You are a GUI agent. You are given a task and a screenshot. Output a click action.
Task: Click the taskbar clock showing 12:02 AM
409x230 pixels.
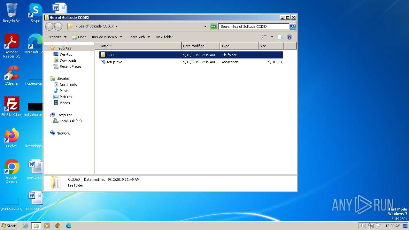coord(393,226)
